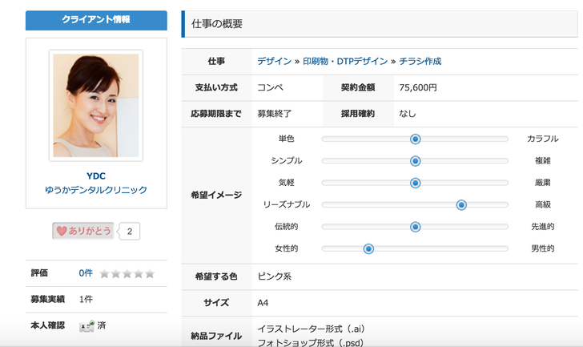Open the デザイン category link

point(275,62)
